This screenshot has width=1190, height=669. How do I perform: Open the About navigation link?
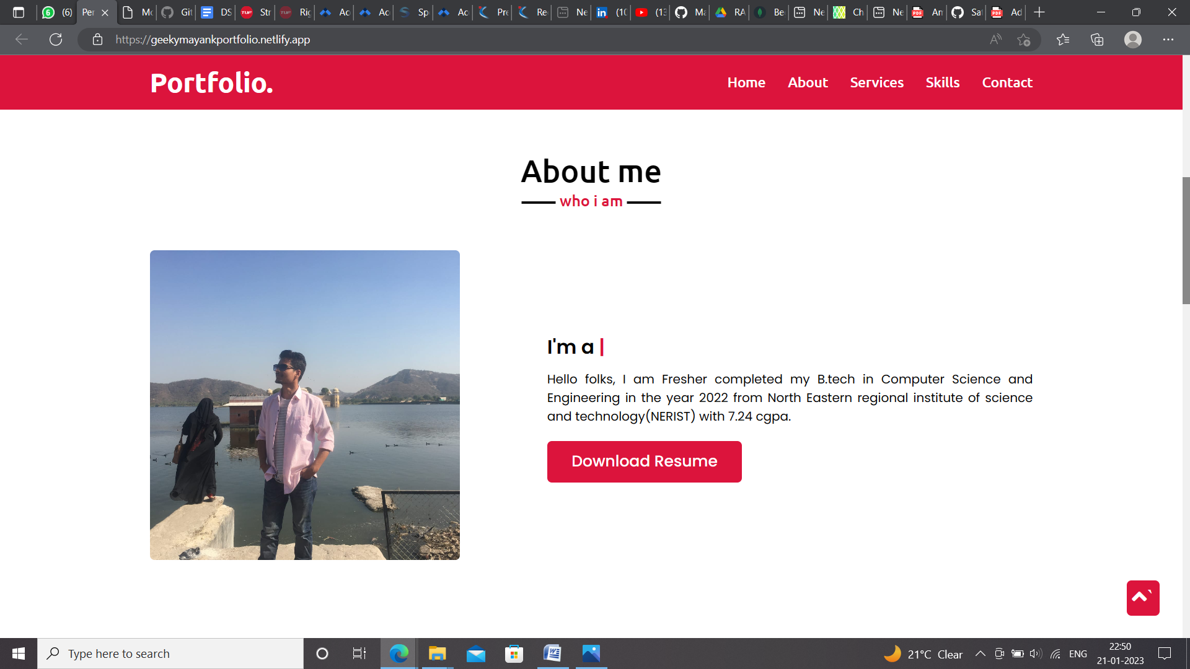point(808,82)
